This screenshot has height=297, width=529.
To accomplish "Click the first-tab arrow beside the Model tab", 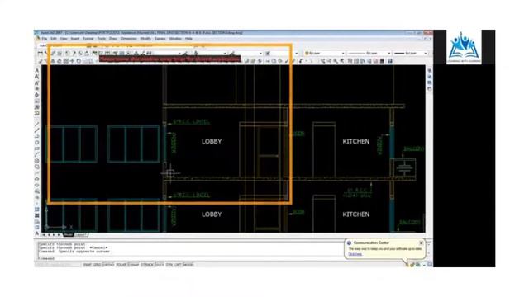I will click(x=44, y=234).
